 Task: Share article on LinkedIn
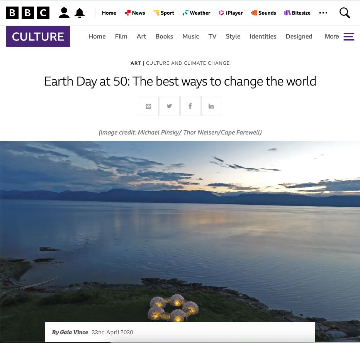click(x=211, y=106)
